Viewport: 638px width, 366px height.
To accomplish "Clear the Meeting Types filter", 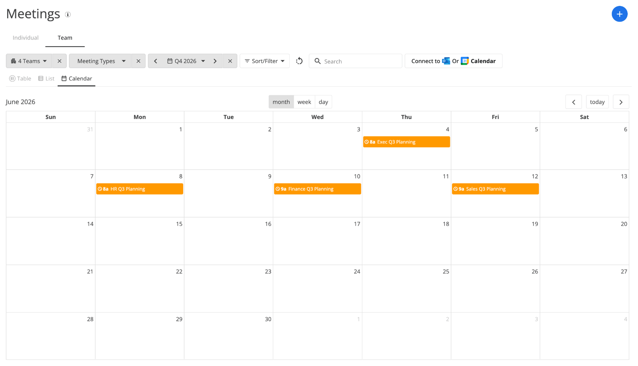I will point(138,61).
